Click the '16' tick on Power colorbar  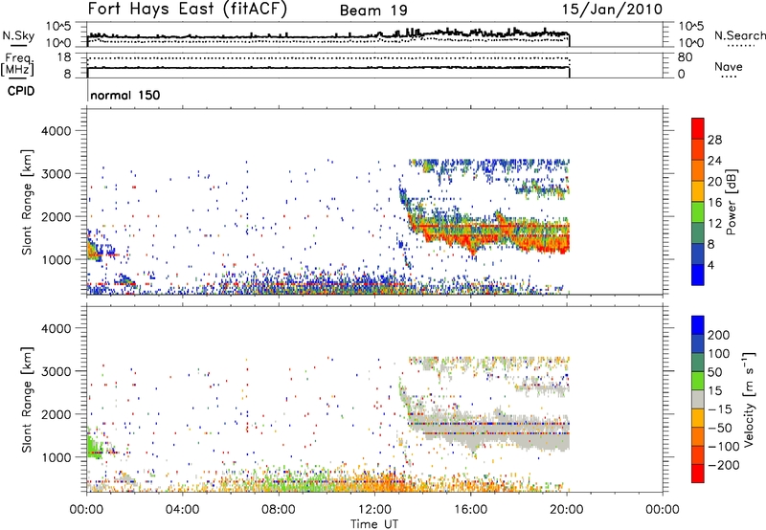click(714, 203)
